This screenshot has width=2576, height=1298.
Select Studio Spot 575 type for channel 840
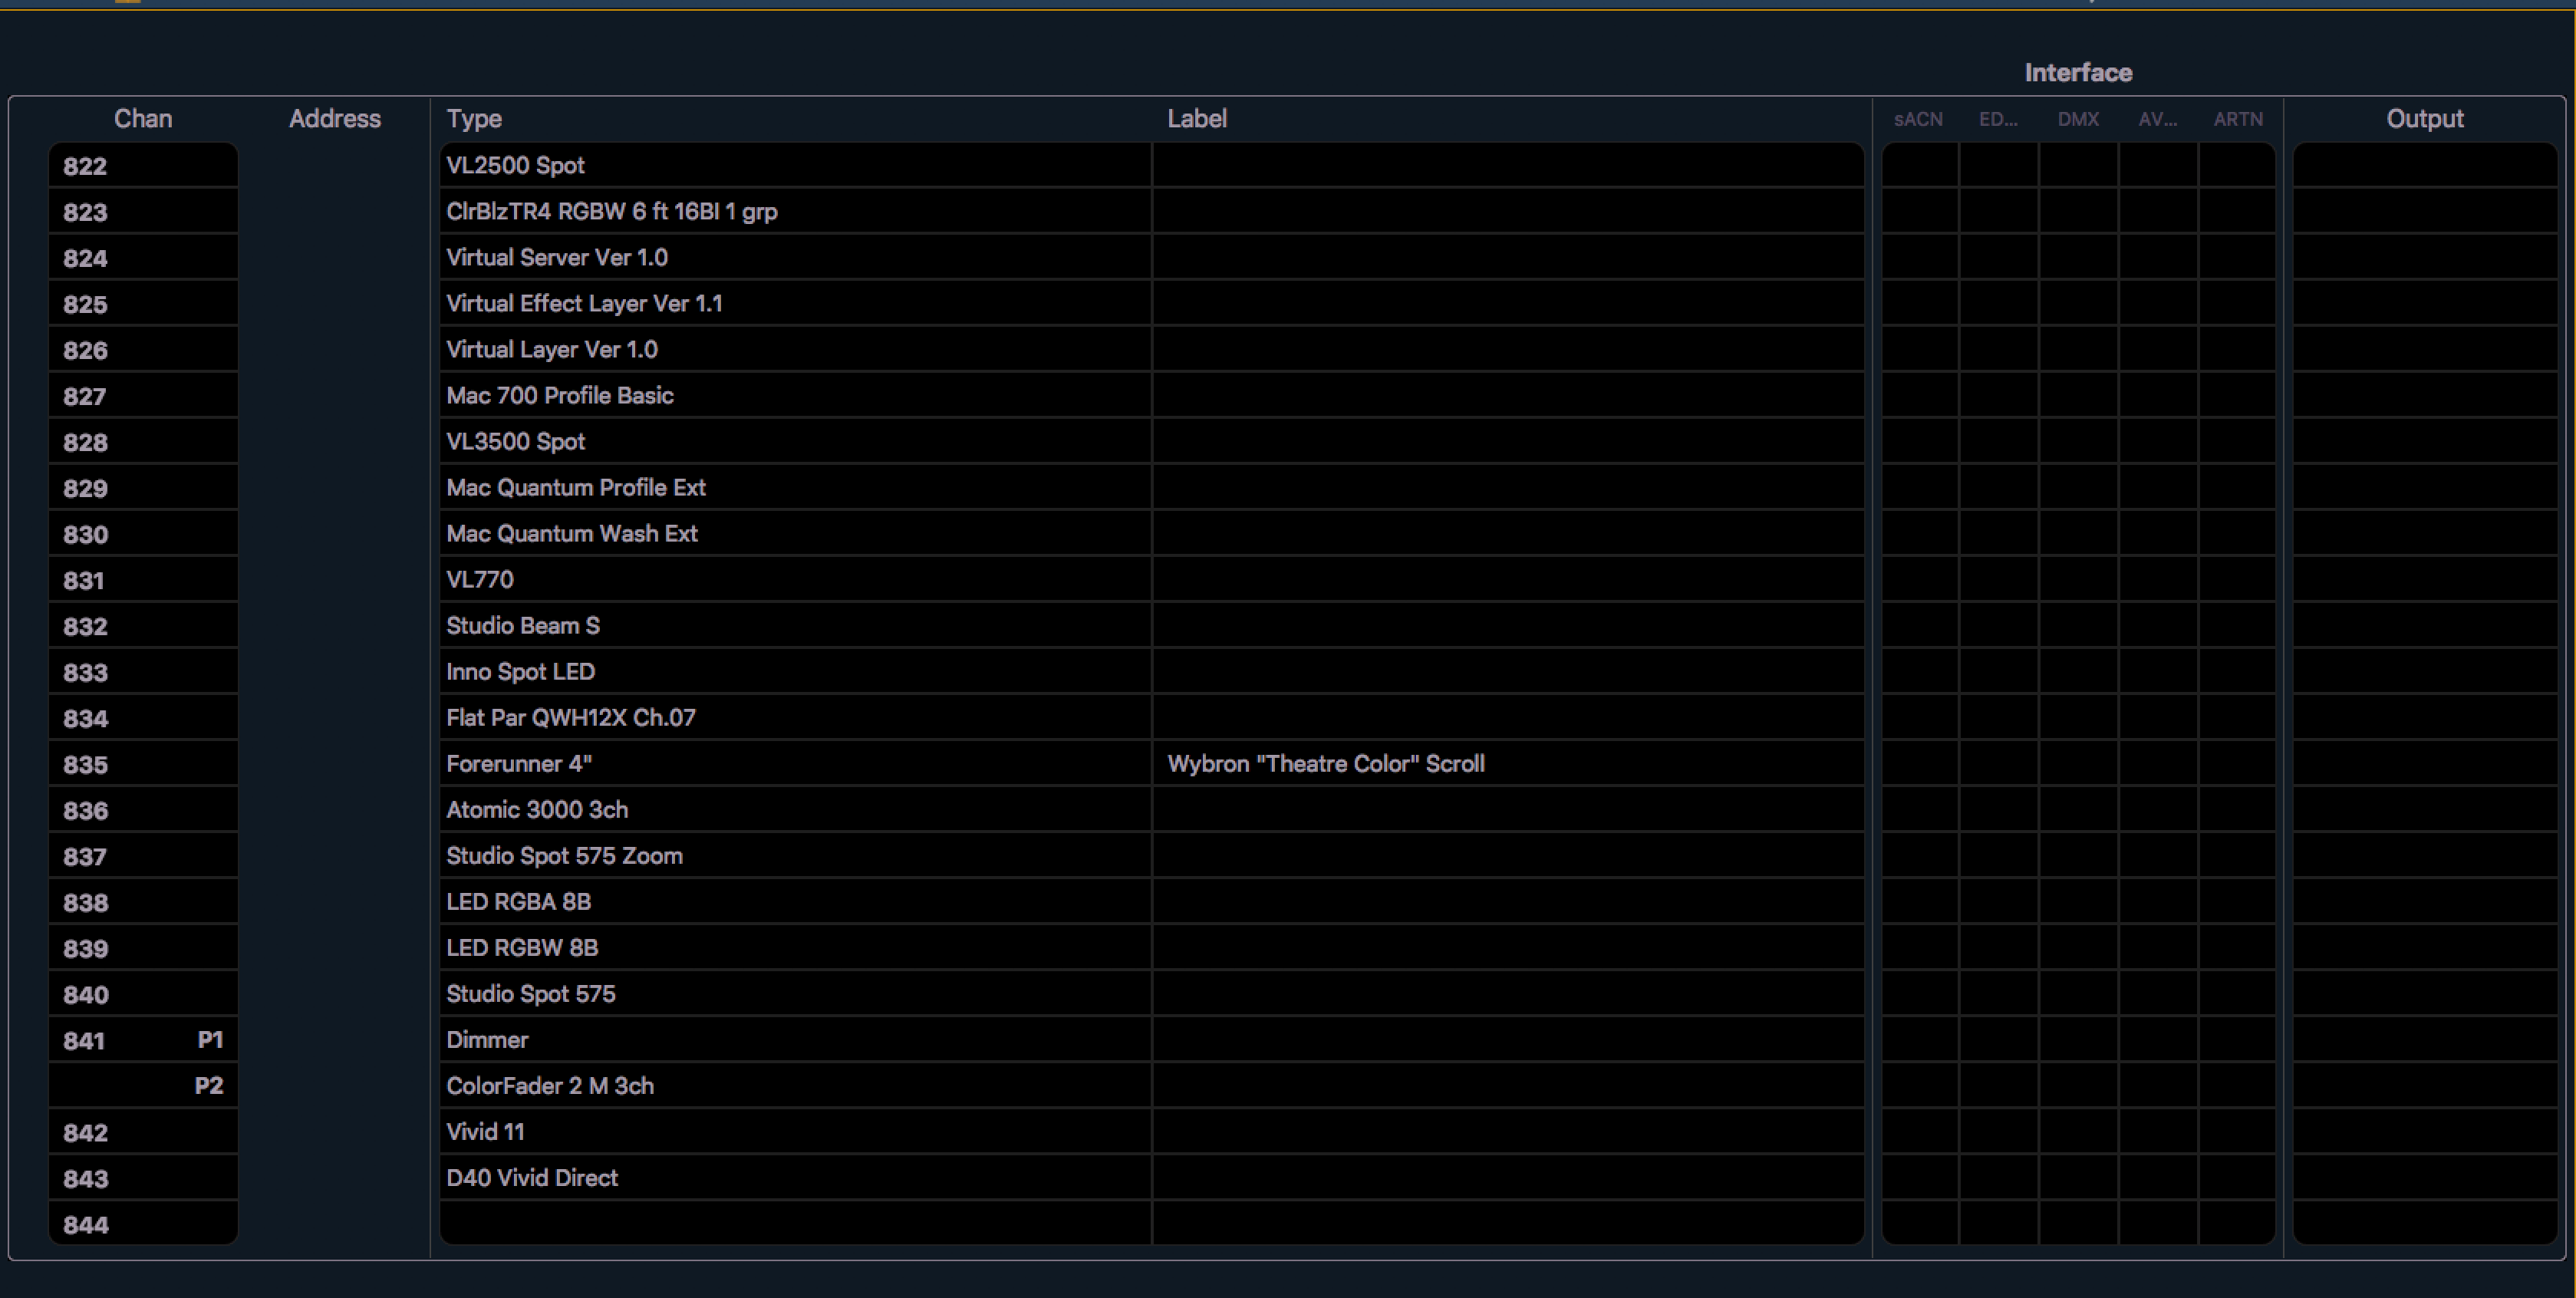click(795, 994)
